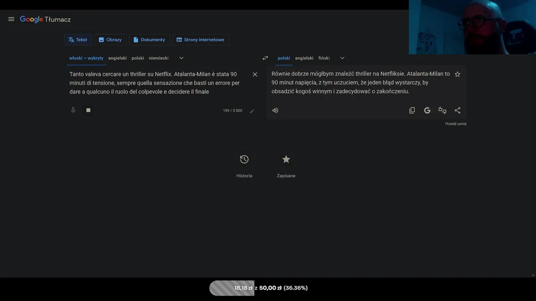
Task: Set source language to polski
Action: click(138, 58)
